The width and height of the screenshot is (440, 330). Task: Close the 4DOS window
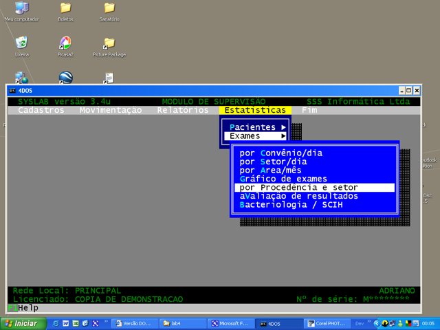[x=417, y=91]
